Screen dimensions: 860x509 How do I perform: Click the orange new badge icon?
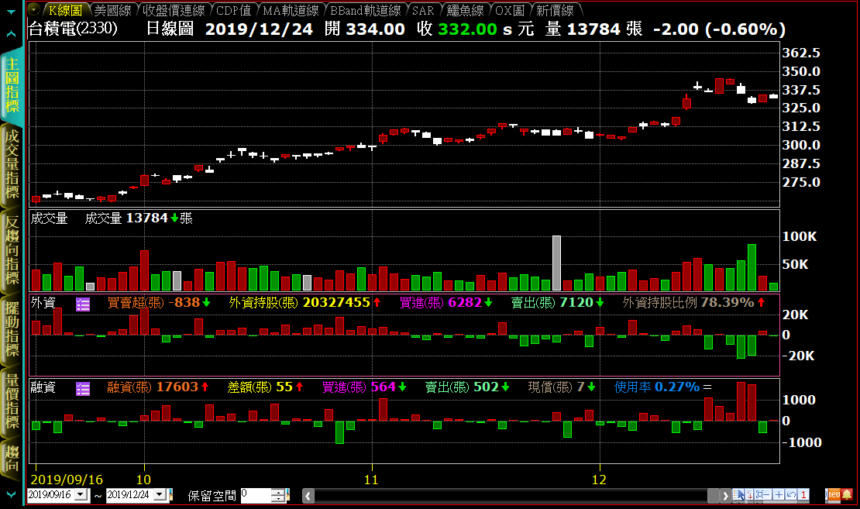point(833,495)
